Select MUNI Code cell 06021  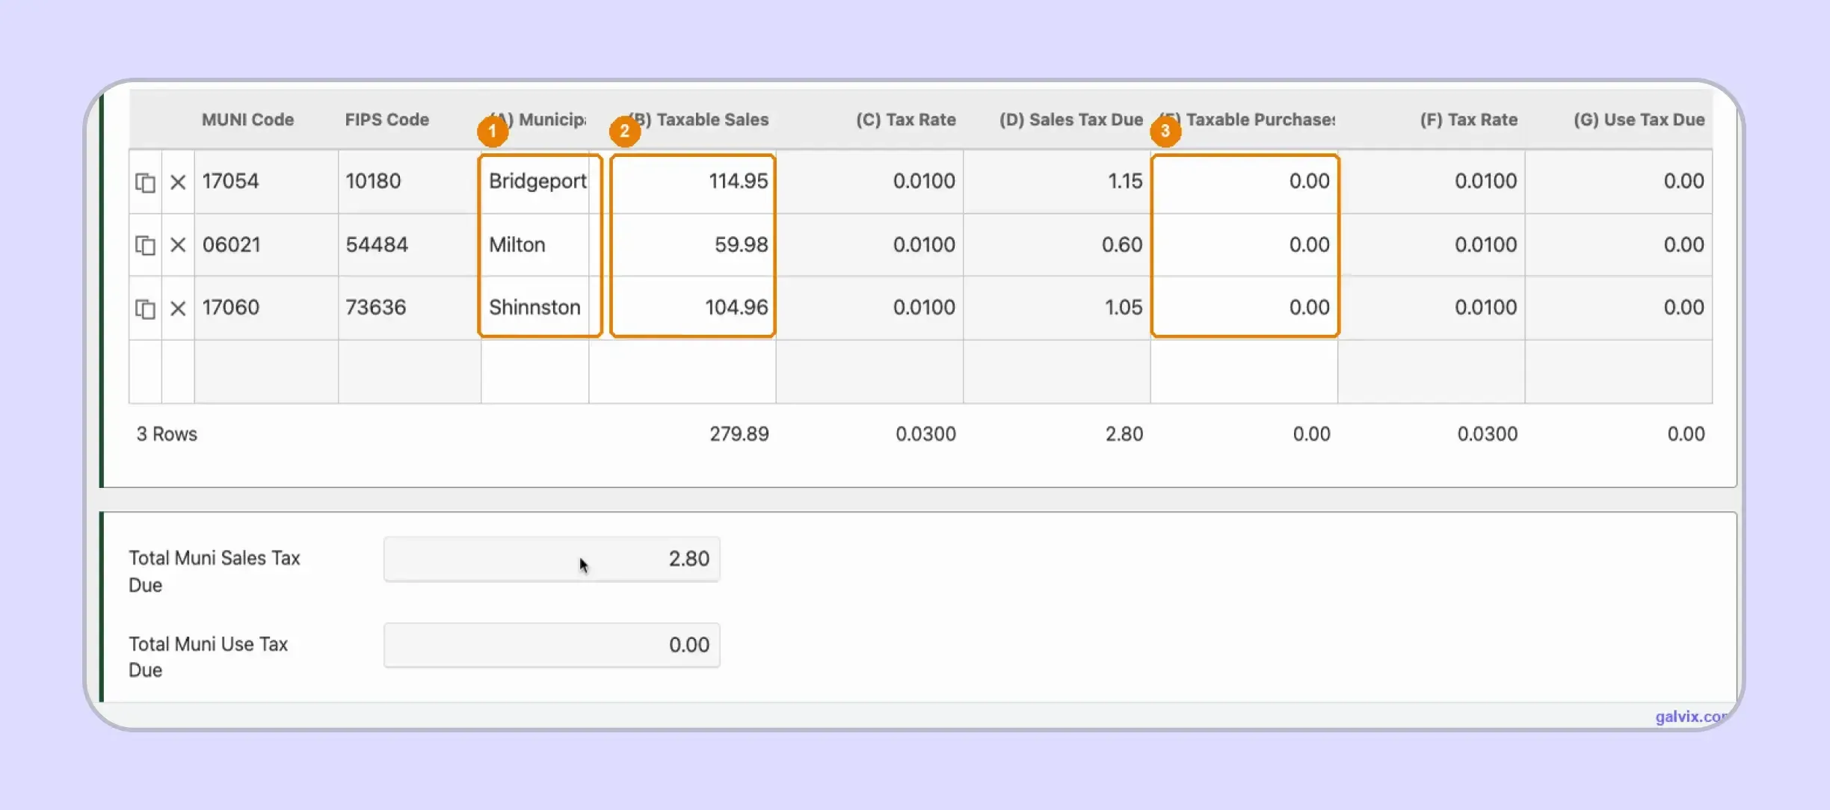point(266,245)
